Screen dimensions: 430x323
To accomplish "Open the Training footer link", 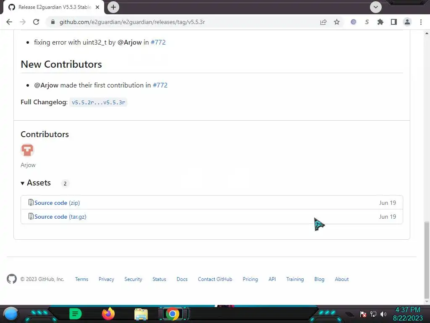I will (x=295, y=279).
